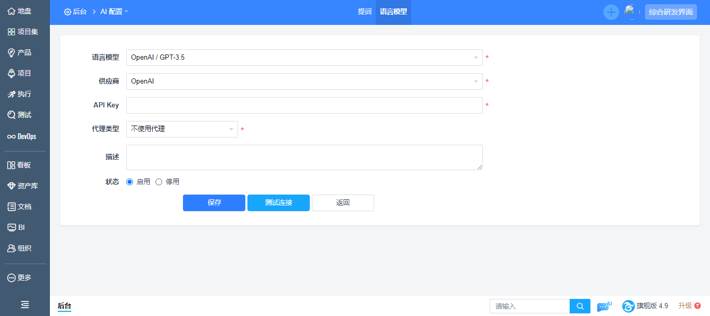Image resolution: width=710 pixels, height=316 pixels.
Task: Click the 测试连接 button
Action: [x=279, y=203]
